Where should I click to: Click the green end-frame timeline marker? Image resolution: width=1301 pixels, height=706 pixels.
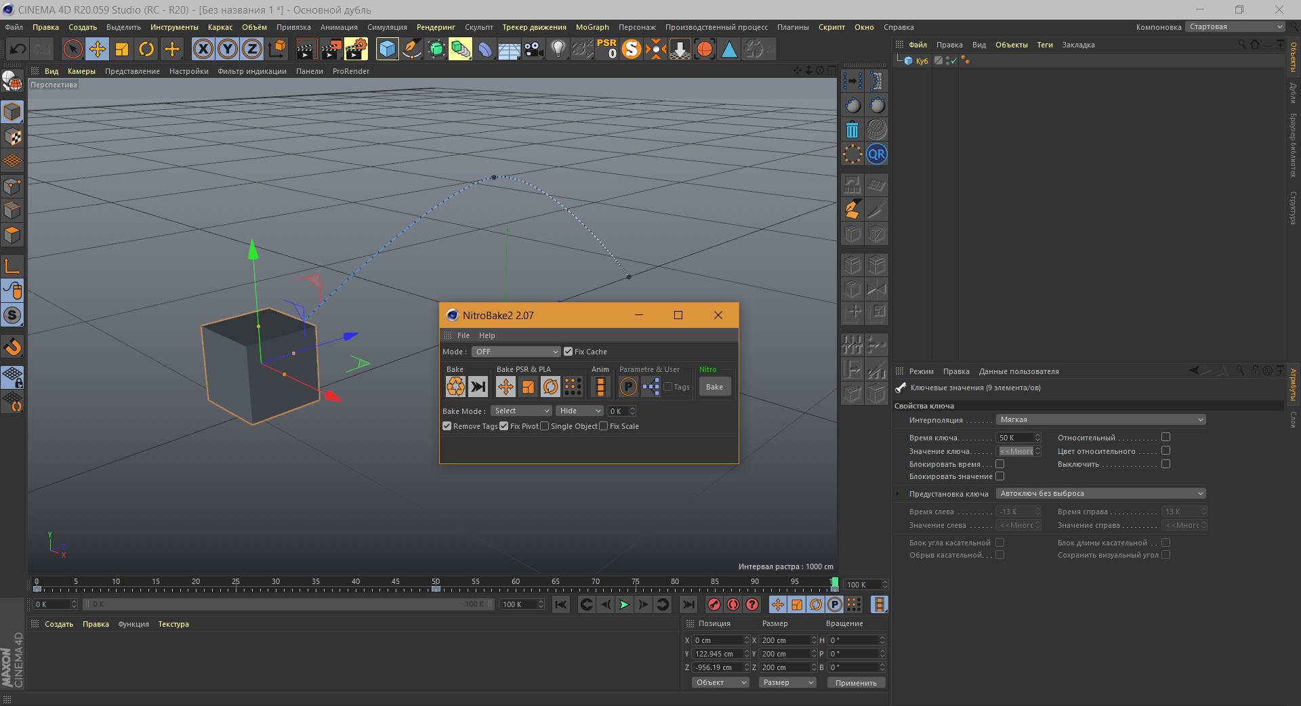tap(835, 583)
